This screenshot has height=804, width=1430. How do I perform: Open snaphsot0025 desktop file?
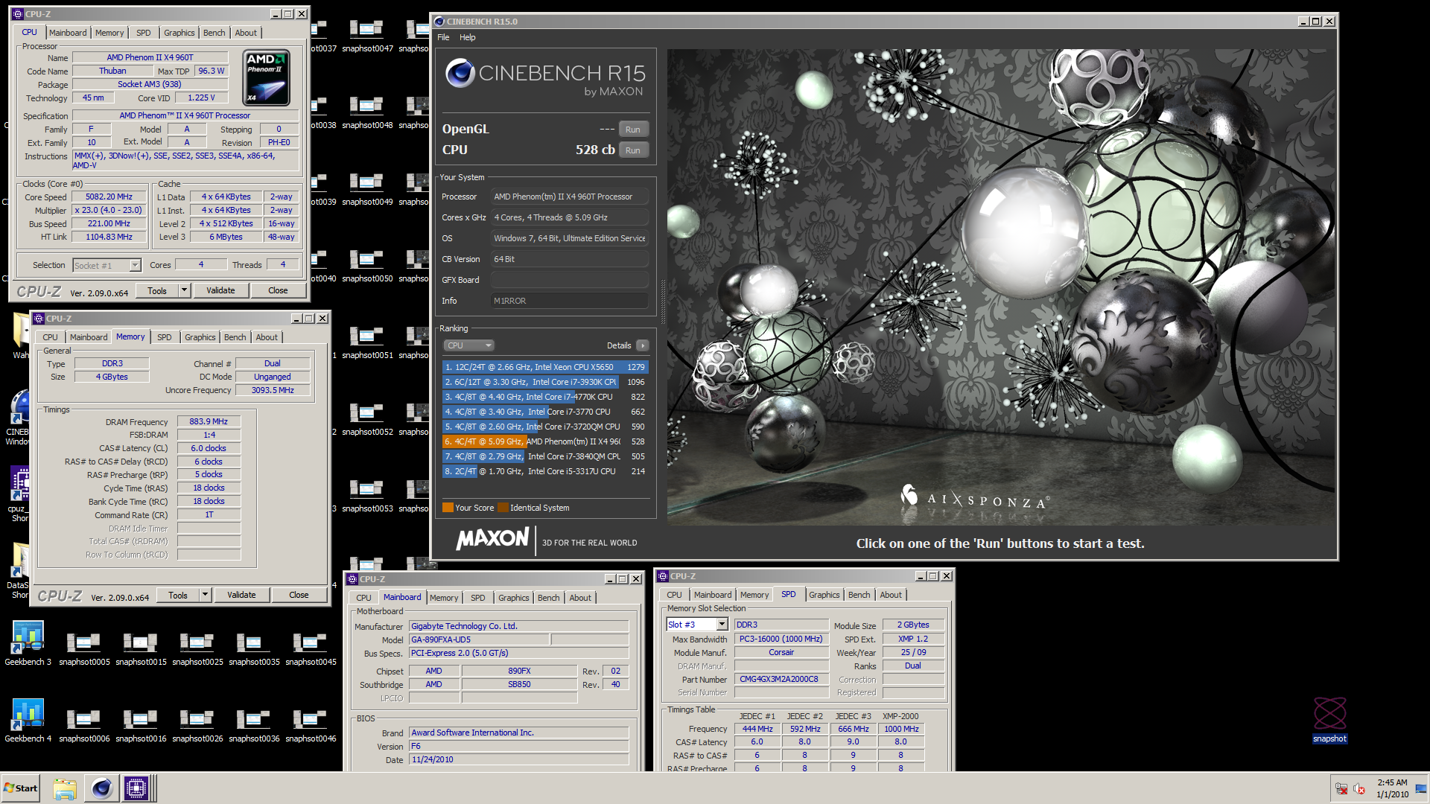coord(197,648)
